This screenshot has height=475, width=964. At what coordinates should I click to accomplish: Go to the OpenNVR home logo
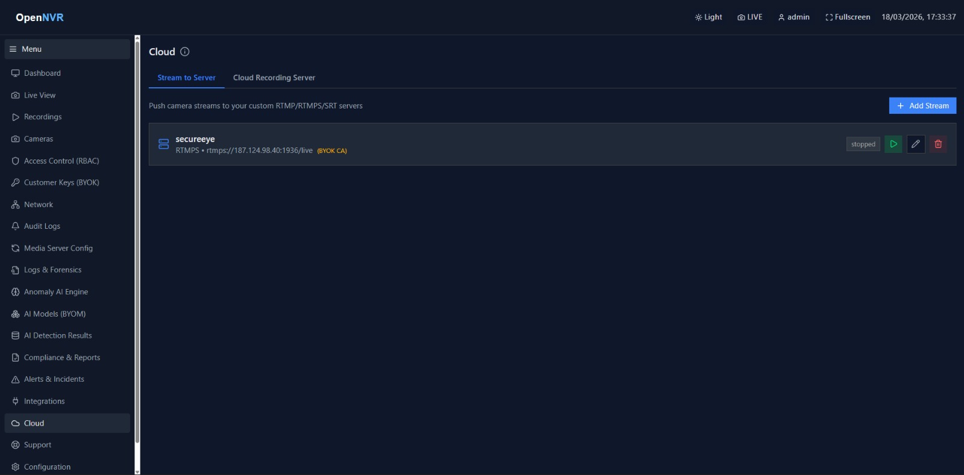coord(40,17)
